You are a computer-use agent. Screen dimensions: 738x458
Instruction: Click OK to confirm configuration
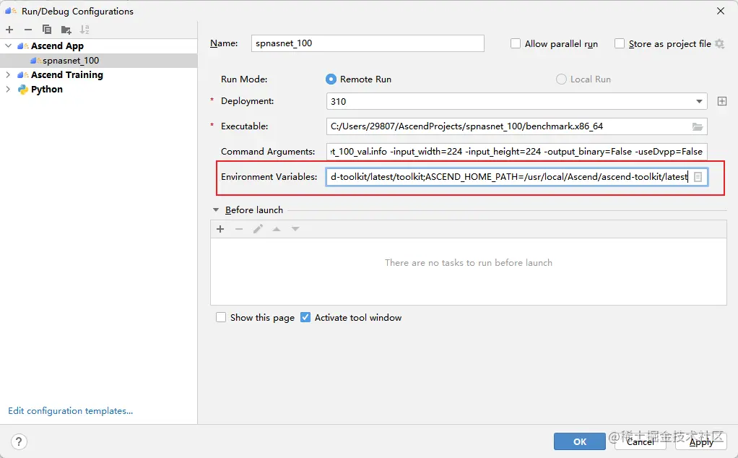click(x=579, y=441)
